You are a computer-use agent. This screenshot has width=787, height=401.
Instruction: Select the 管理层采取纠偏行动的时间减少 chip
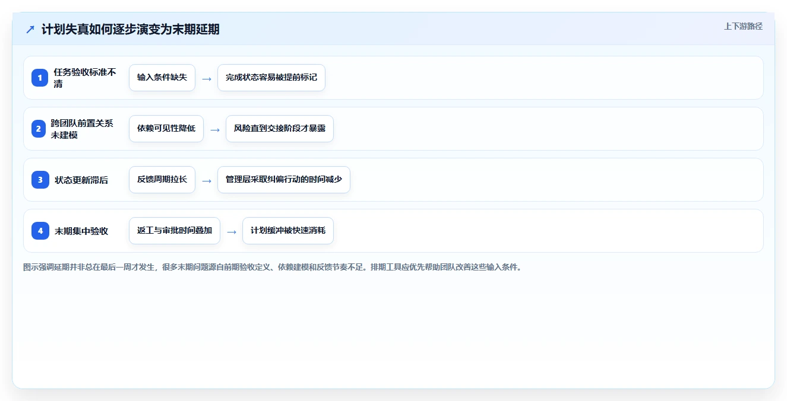click(x=284, y=180)
